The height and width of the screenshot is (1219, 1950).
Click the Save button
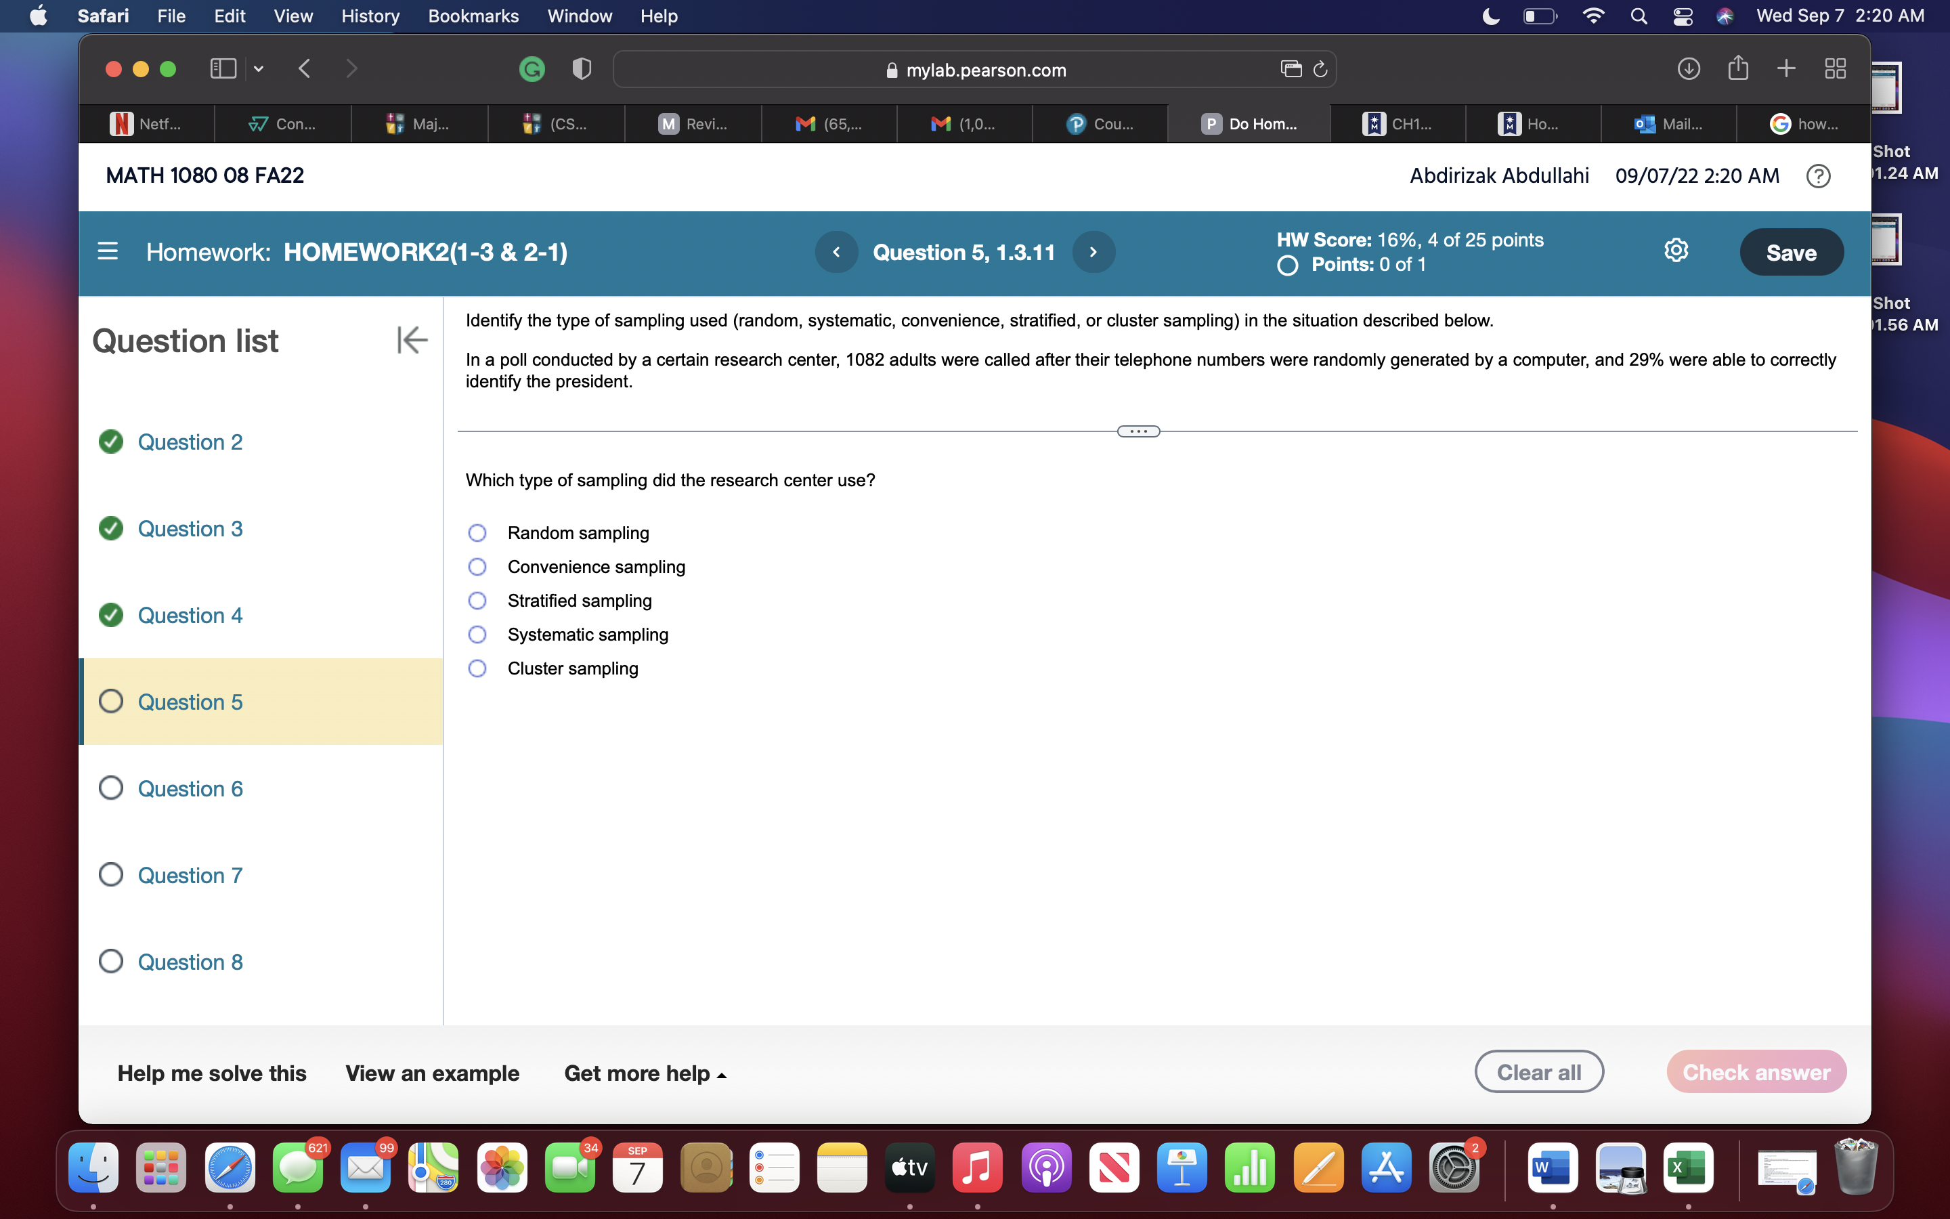point(1792,251)
